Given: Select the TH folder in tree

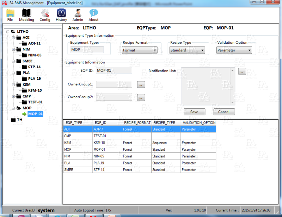Looking at the screenshot, I should point(20,120).
